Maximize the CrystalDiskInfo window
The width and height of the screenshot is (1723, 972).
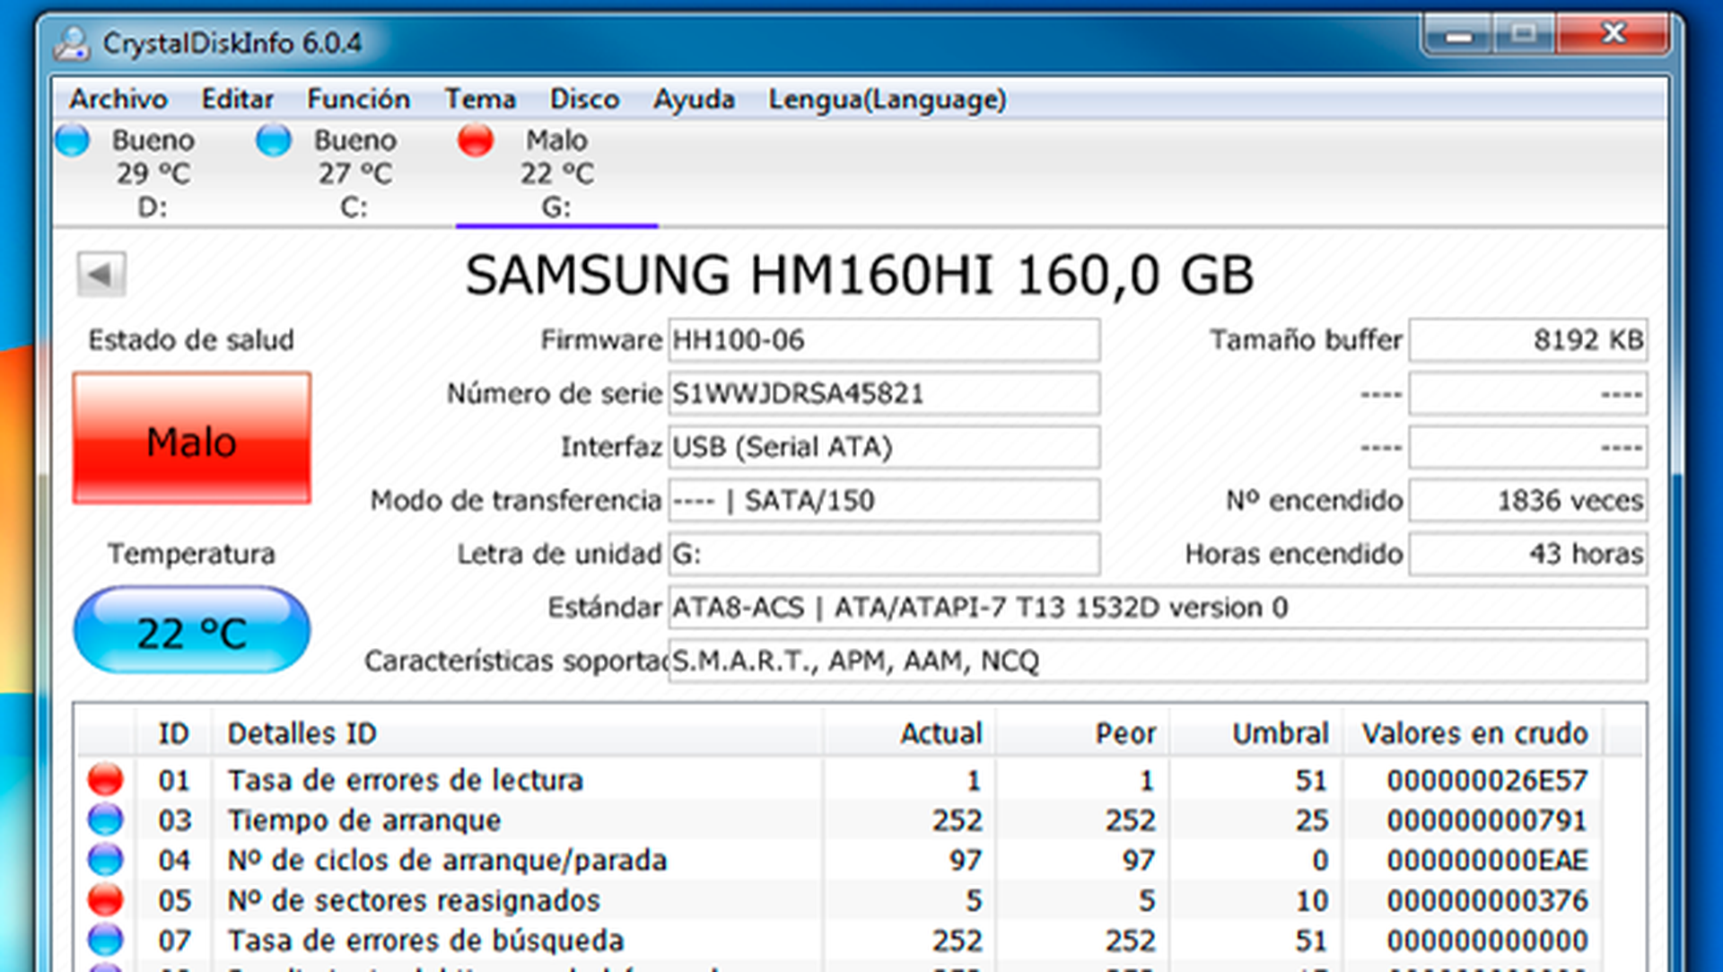click(x=1524, y=36)
